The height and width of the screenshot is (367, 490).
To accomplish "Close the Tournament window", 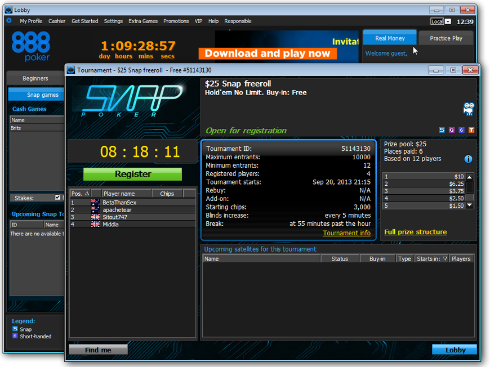I will 470,70.
